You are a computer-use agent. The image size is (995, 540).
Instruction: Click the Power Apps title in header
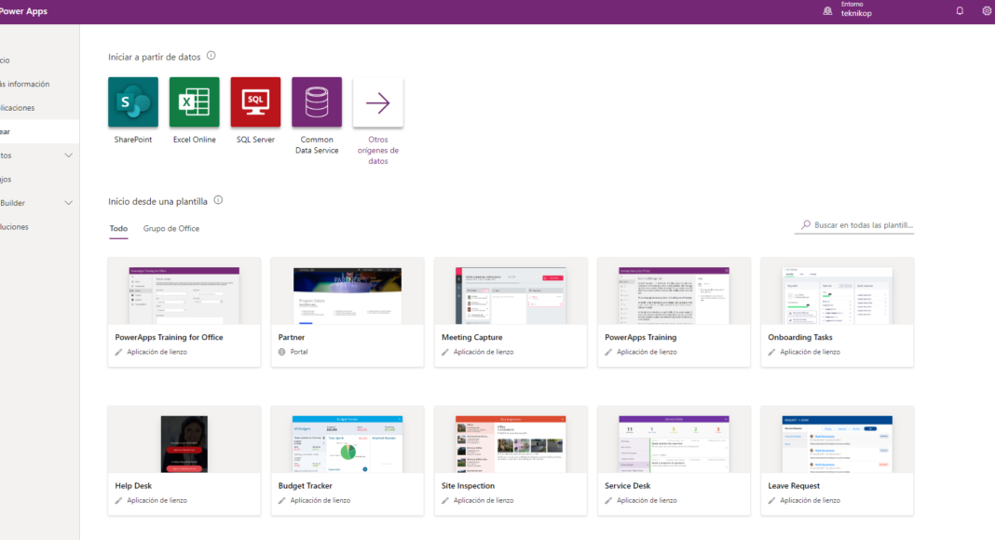23,11
